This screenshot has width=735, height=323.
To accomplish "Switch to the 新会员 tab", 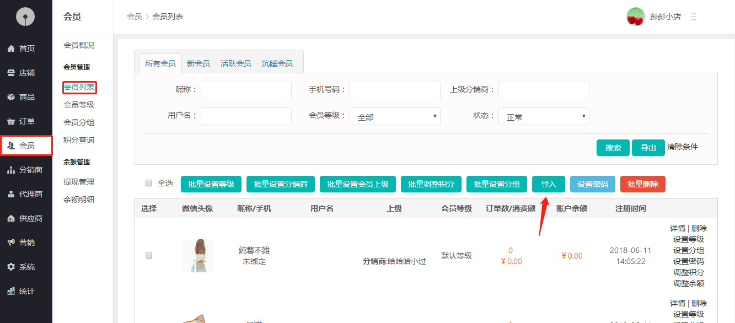I will coord(198,63).
